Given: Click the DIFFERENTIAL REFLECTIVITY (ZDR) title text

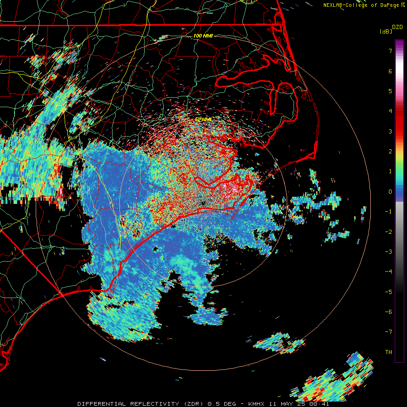Looking at the screenshot, I should pos(140,404).
